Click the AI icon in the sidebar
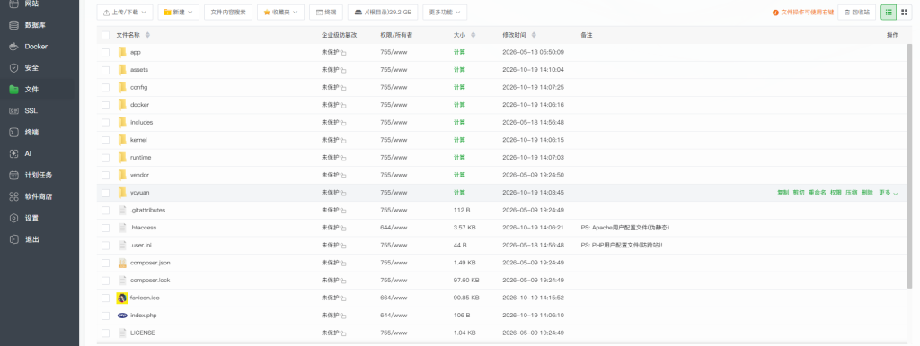The image size is (920, 346). [14, 153]
